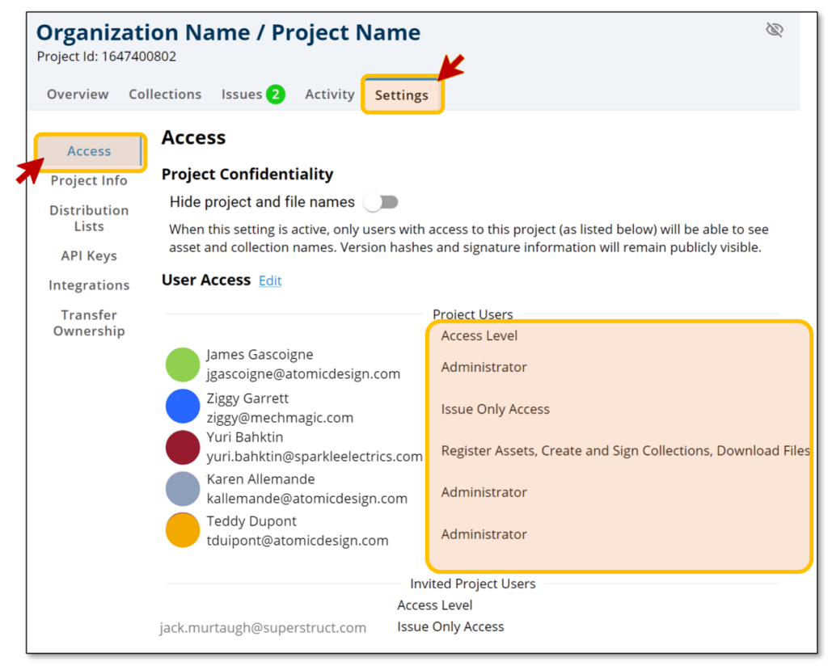Image resolution: width=828 pixels, height=666 pixels.
Task: Go to the Activity tab
Action: click(329, 95)
